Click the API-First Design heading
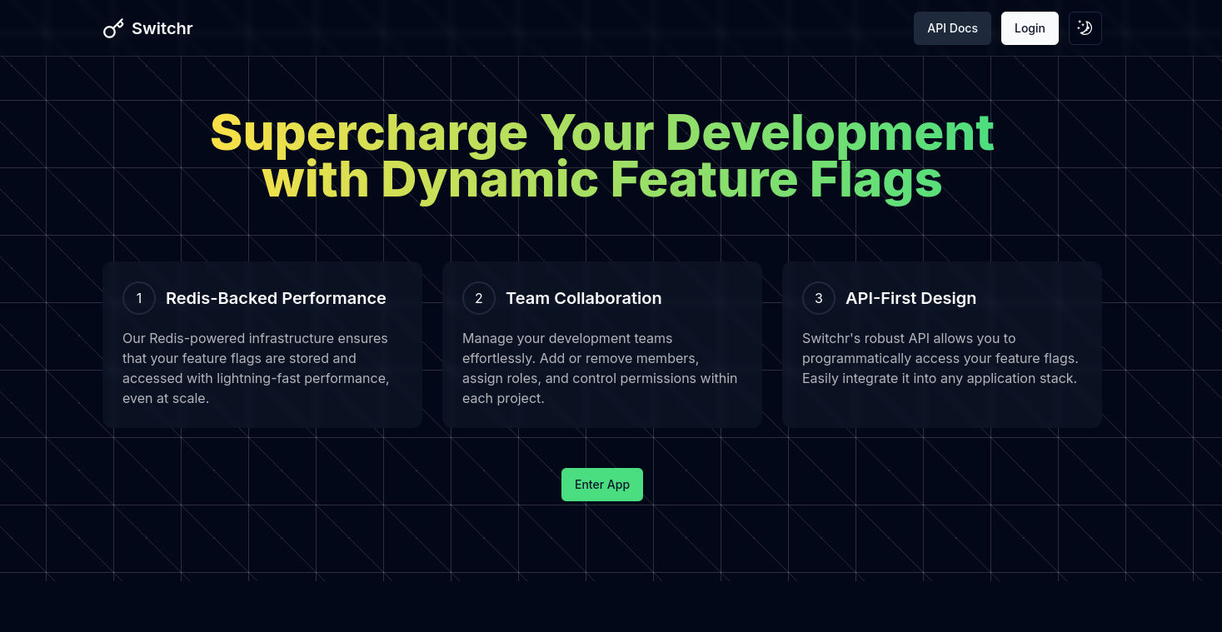The width and height of the screenshot is (1222, 632). click(910, 298)
